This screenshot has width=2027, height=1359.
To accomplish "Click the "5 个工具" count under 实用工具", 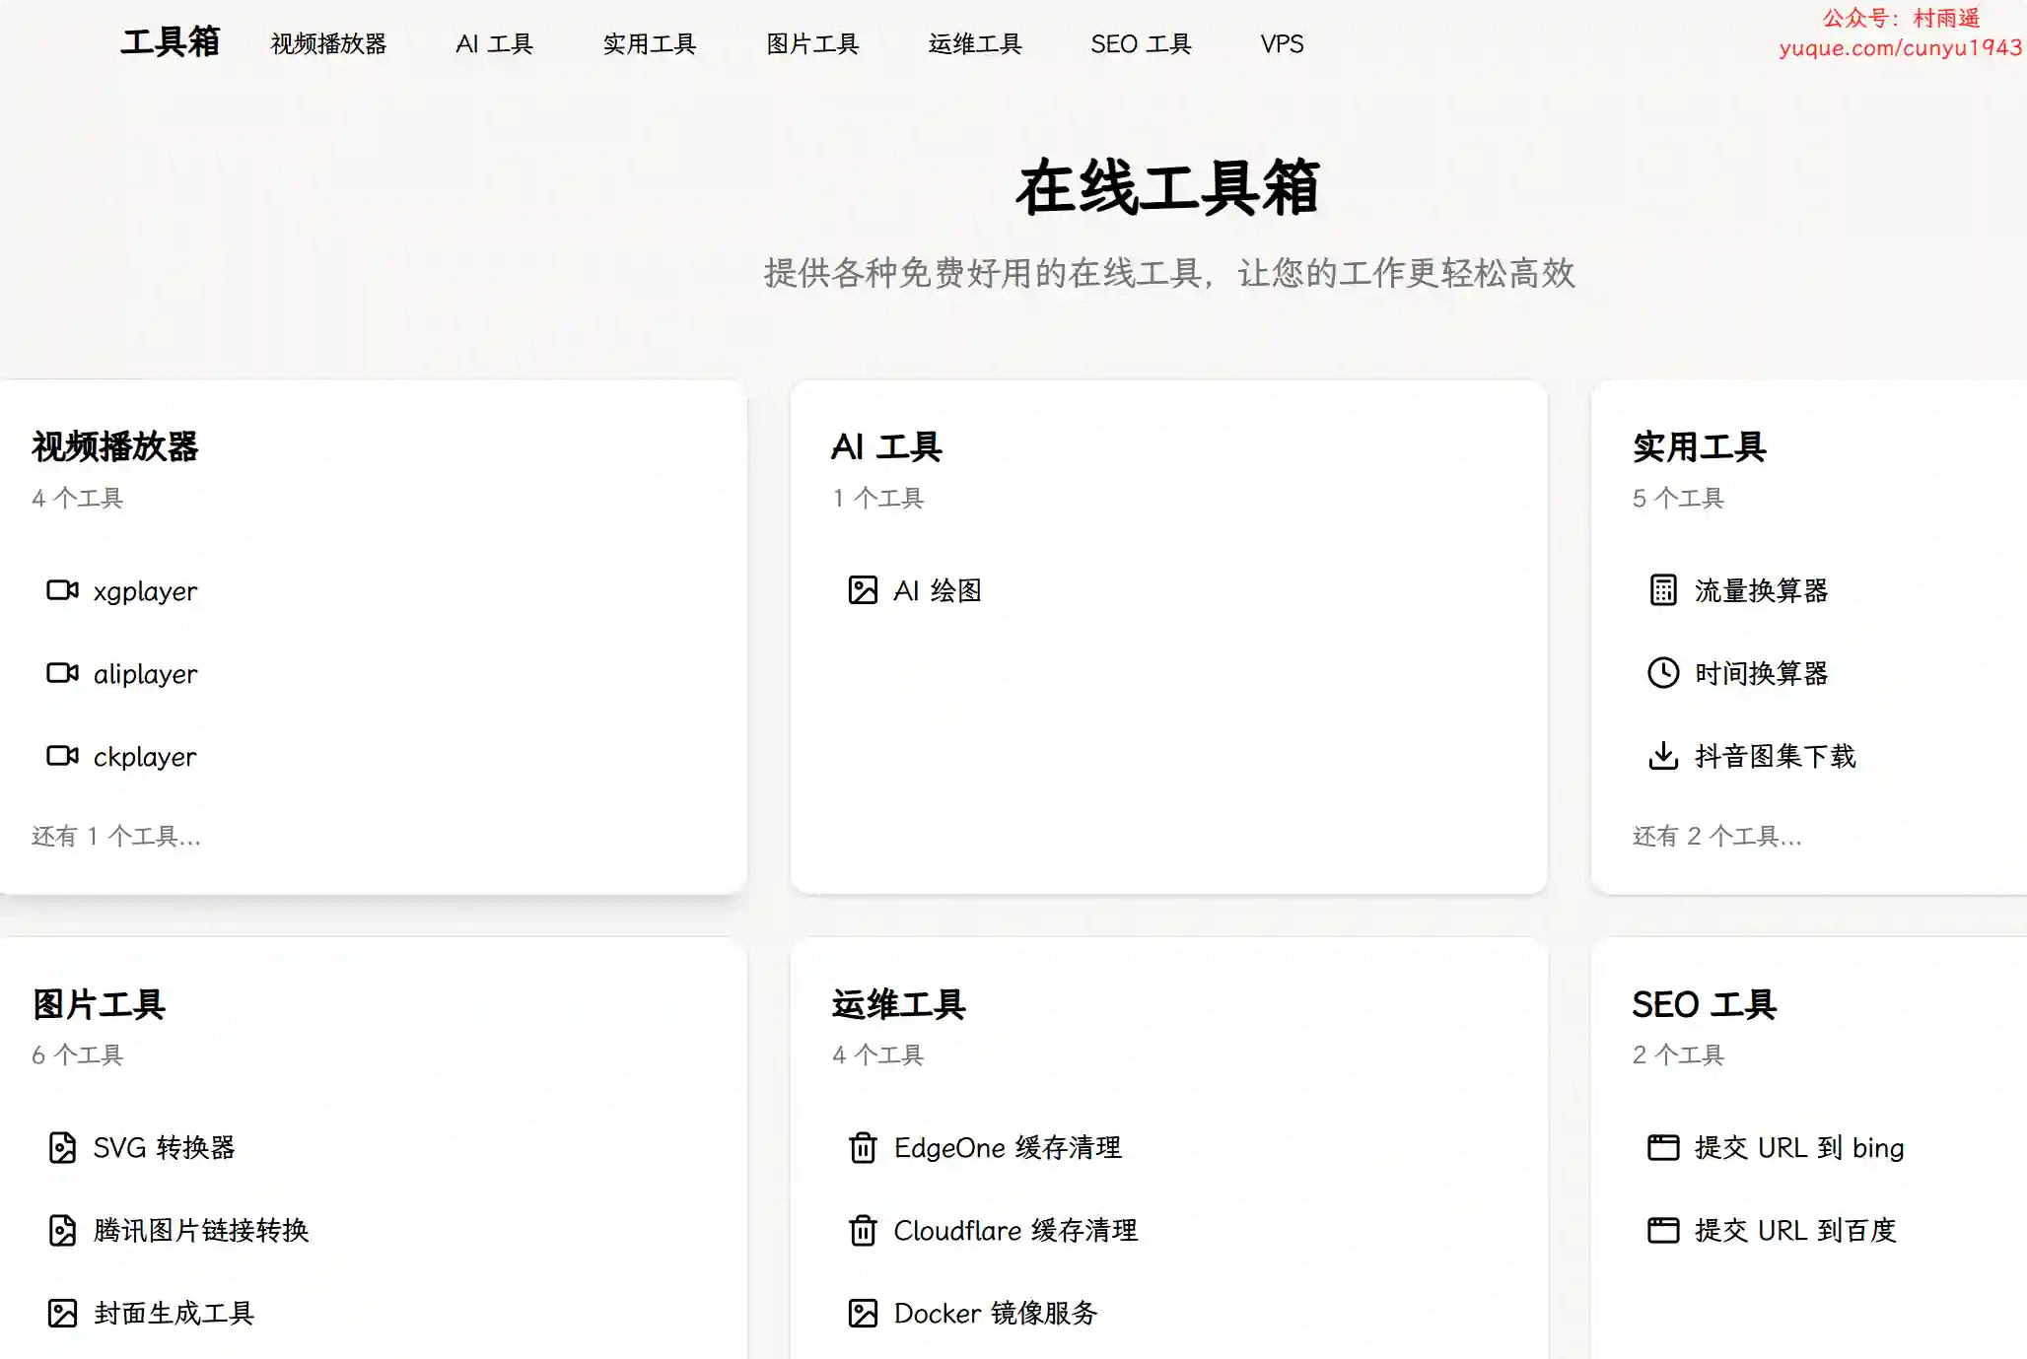I will (1678, 499).
